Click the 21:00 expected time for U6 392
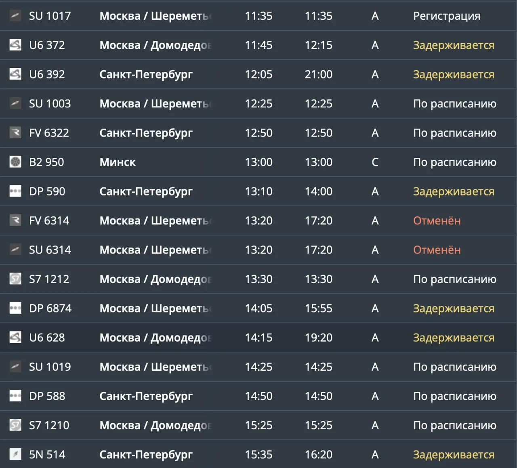This screenshot has width=517, height=468. click(x=319, y=74)
